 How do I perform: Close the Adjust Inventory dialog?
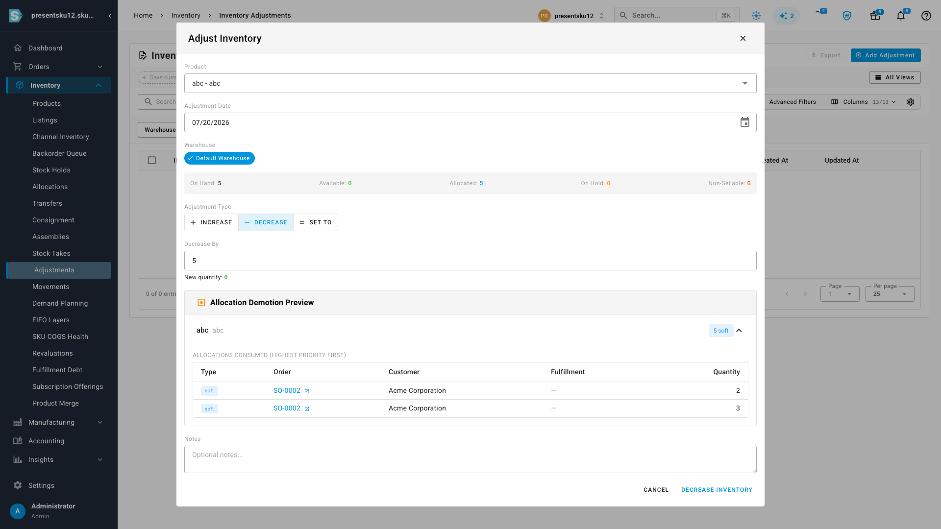point(743,38)
